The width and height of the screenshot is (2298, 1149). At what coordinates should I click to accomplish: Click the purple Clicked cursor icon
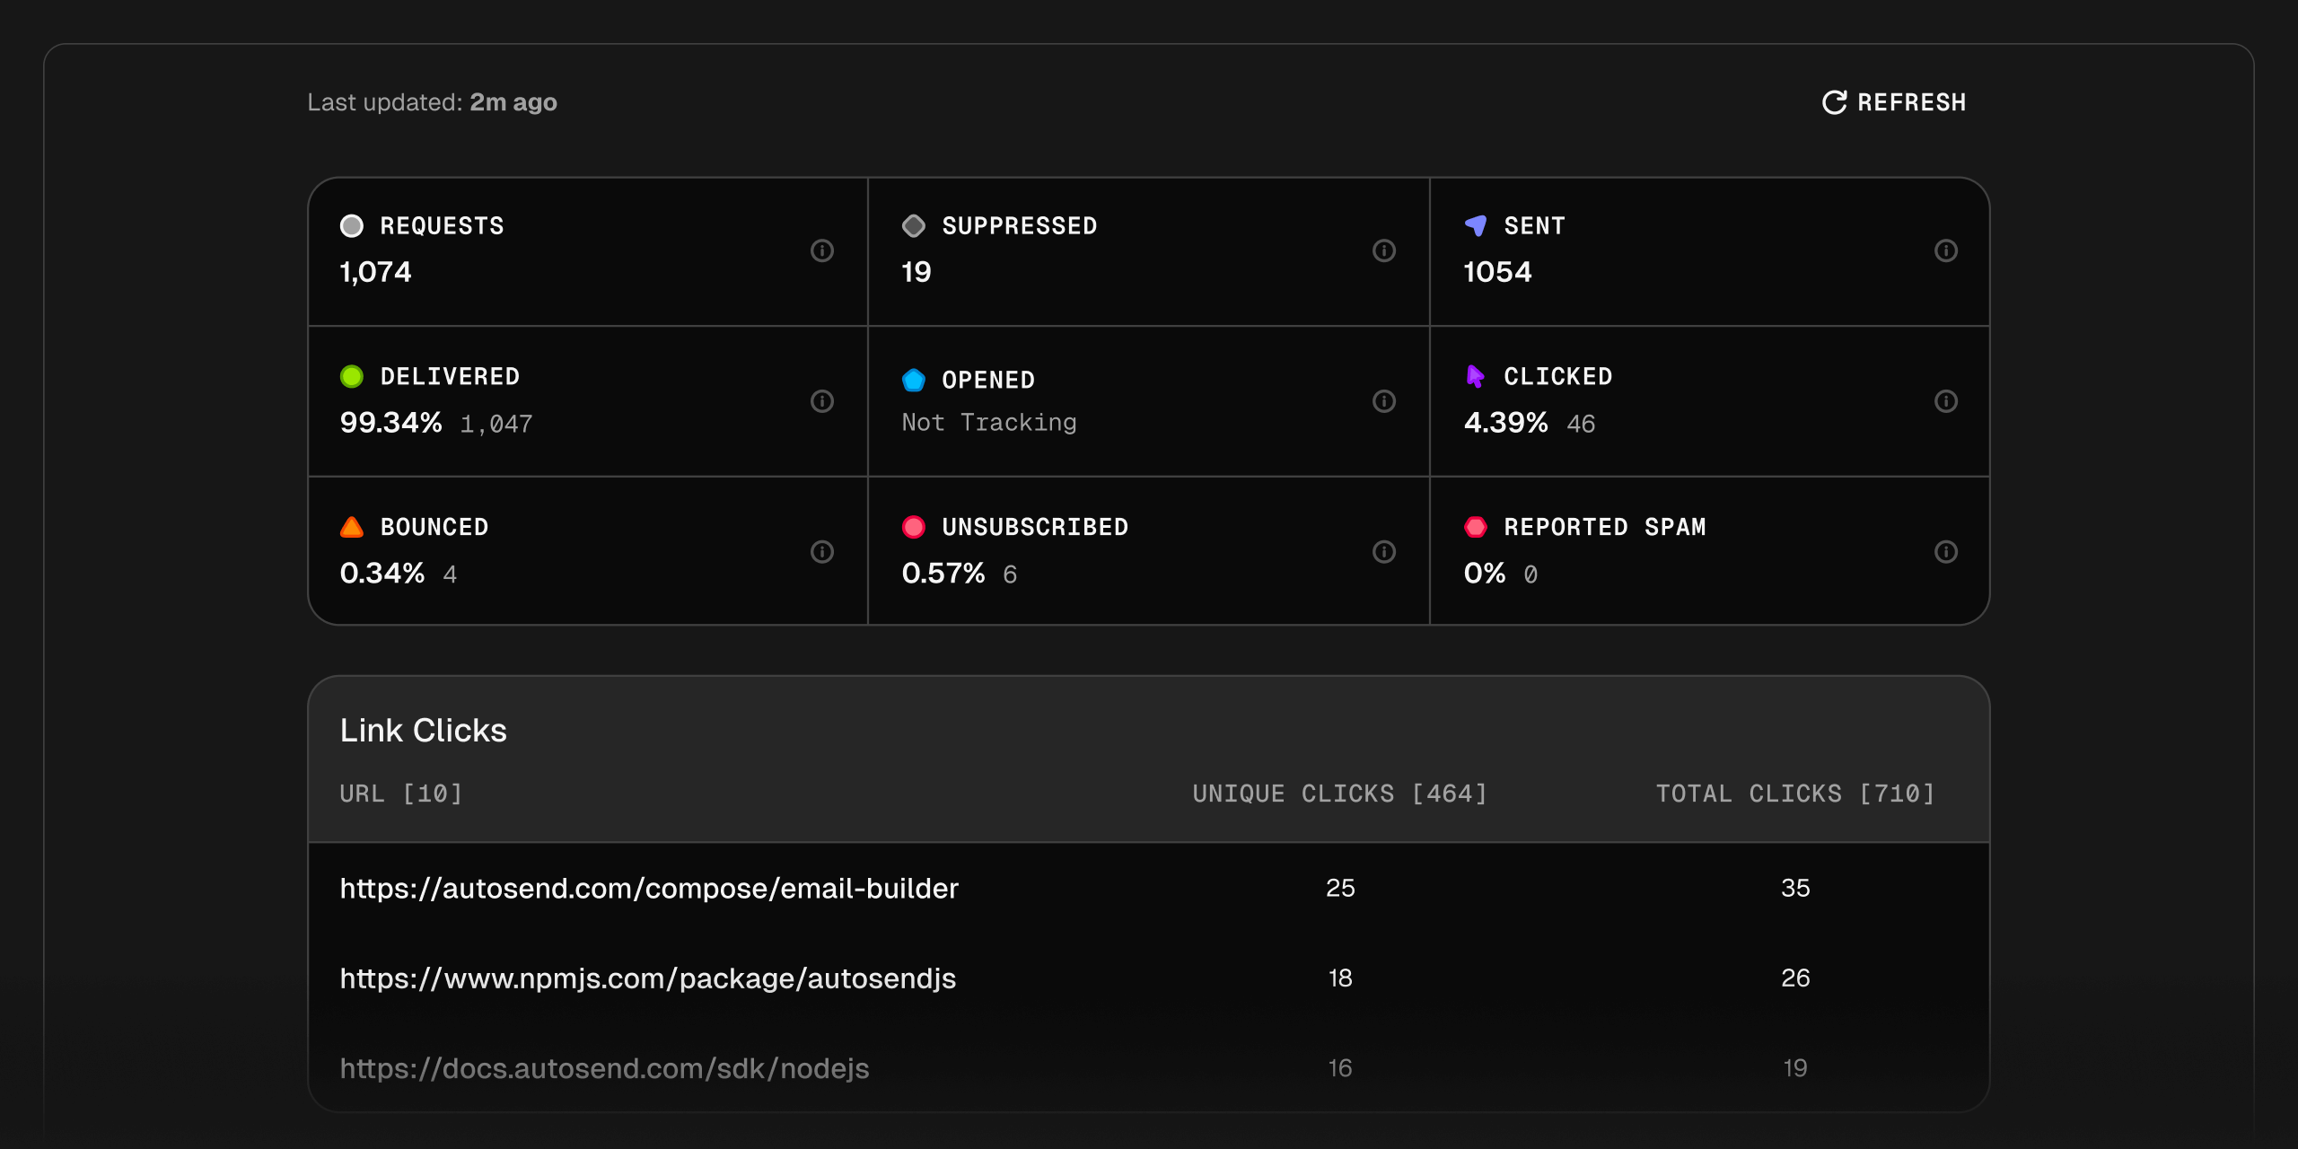1475,376
